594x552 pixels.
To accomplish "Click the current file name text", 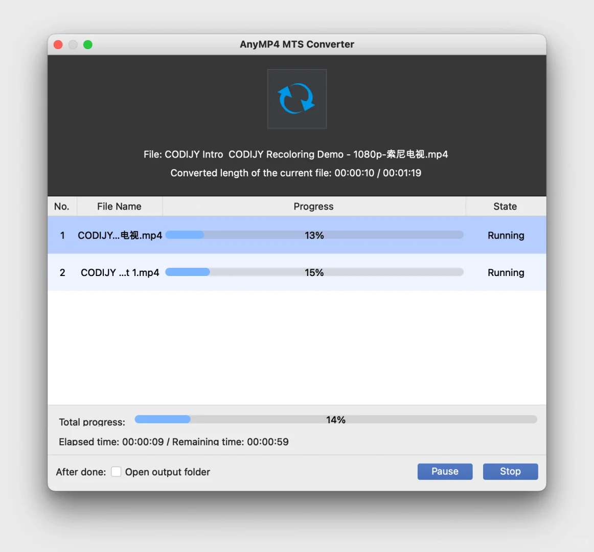I will [296, 154].
